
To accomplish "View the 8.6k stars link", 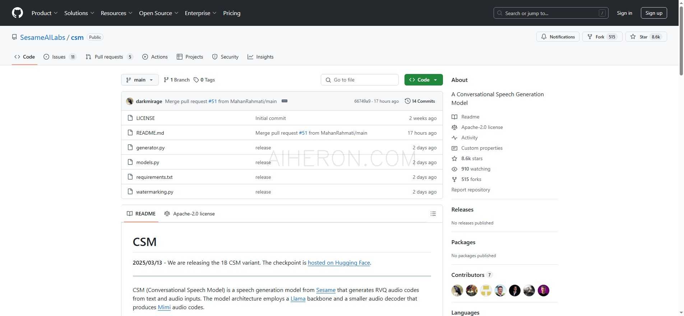I will [x=472, y=158].
